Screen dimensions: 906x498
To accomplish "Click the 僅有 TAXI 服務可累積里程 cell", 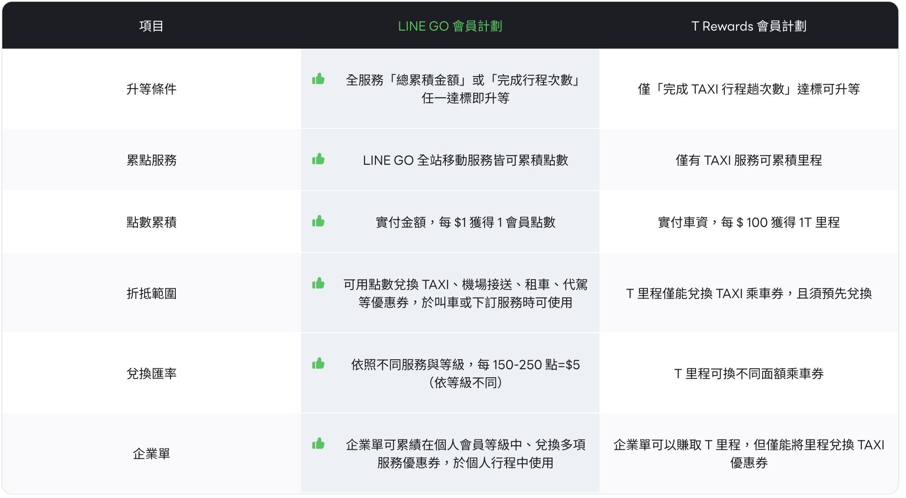I will coord(749,160).
